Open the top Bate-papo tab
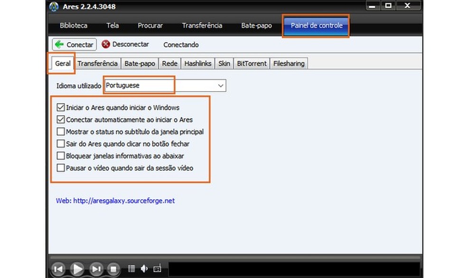This screenshot has width=467, height=278. click(x=256, y=26)
